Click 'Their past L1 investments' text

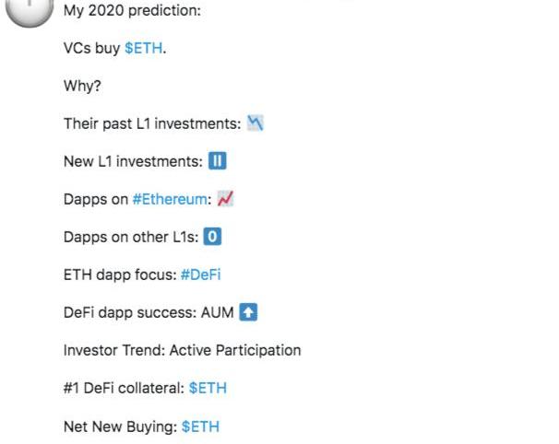(152, 124)
